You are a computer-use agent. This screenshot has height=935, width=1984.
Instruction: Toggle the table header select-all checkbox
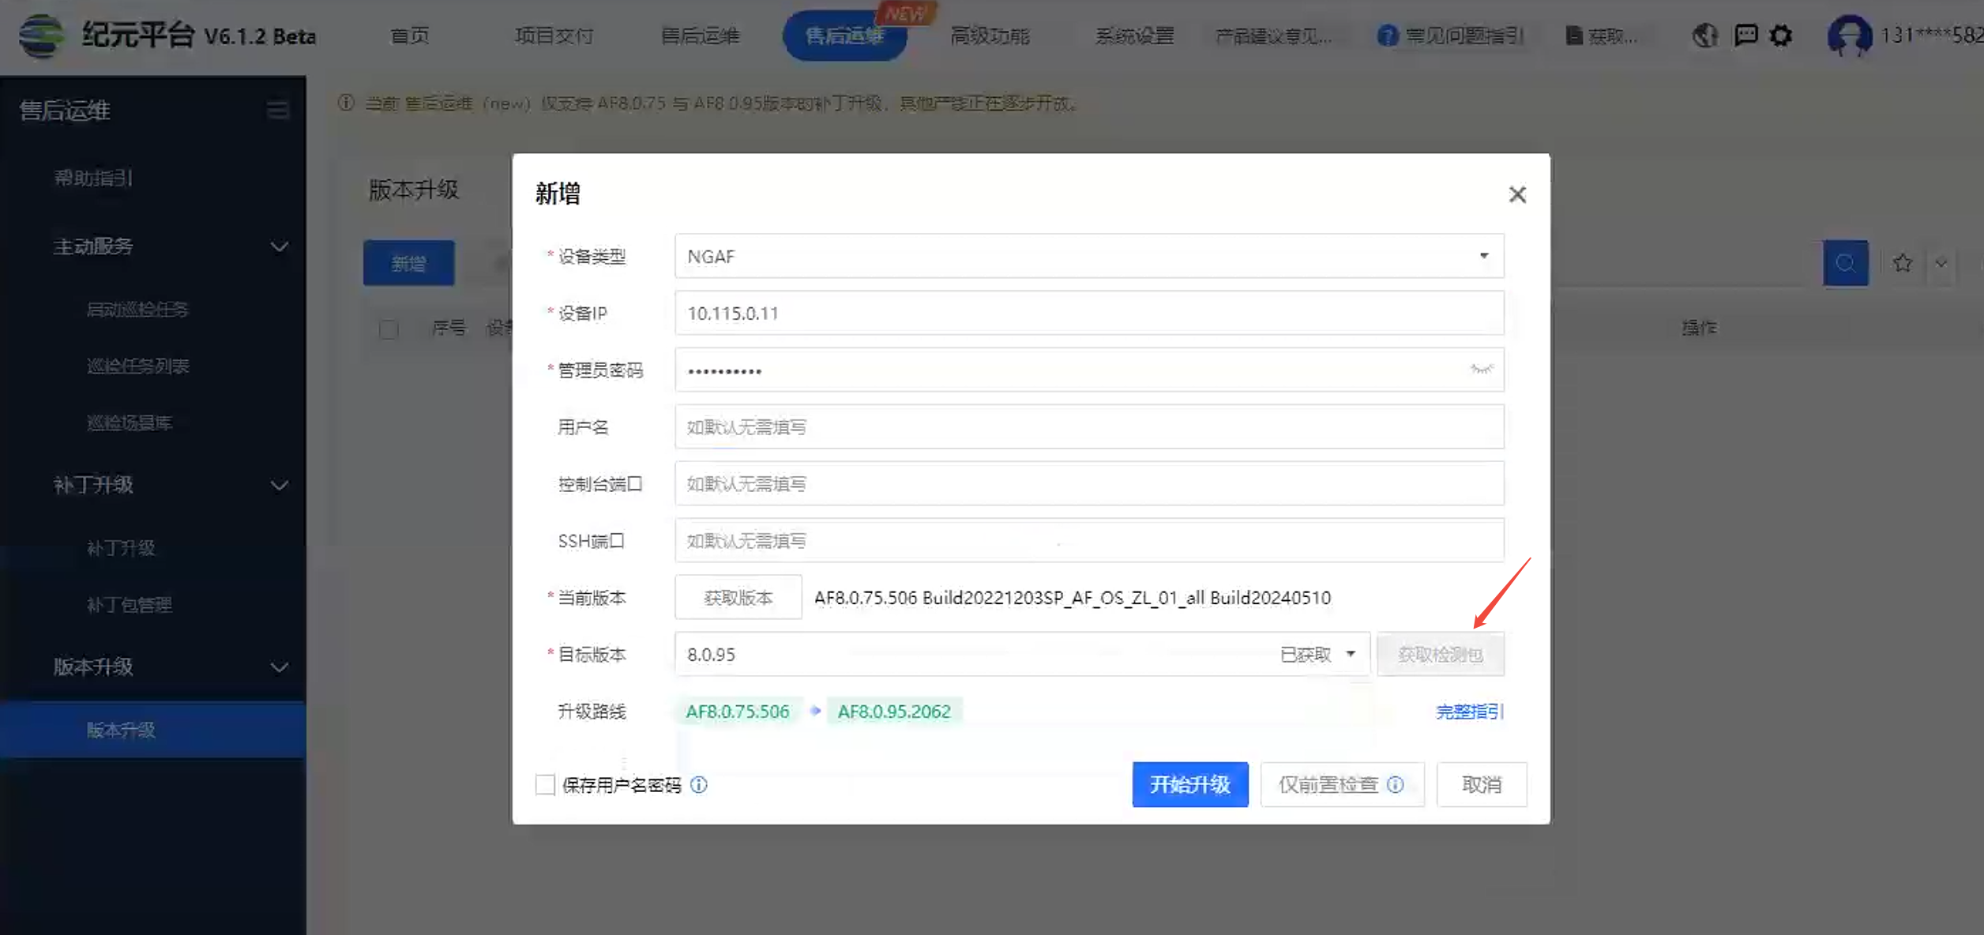[389, 329]
